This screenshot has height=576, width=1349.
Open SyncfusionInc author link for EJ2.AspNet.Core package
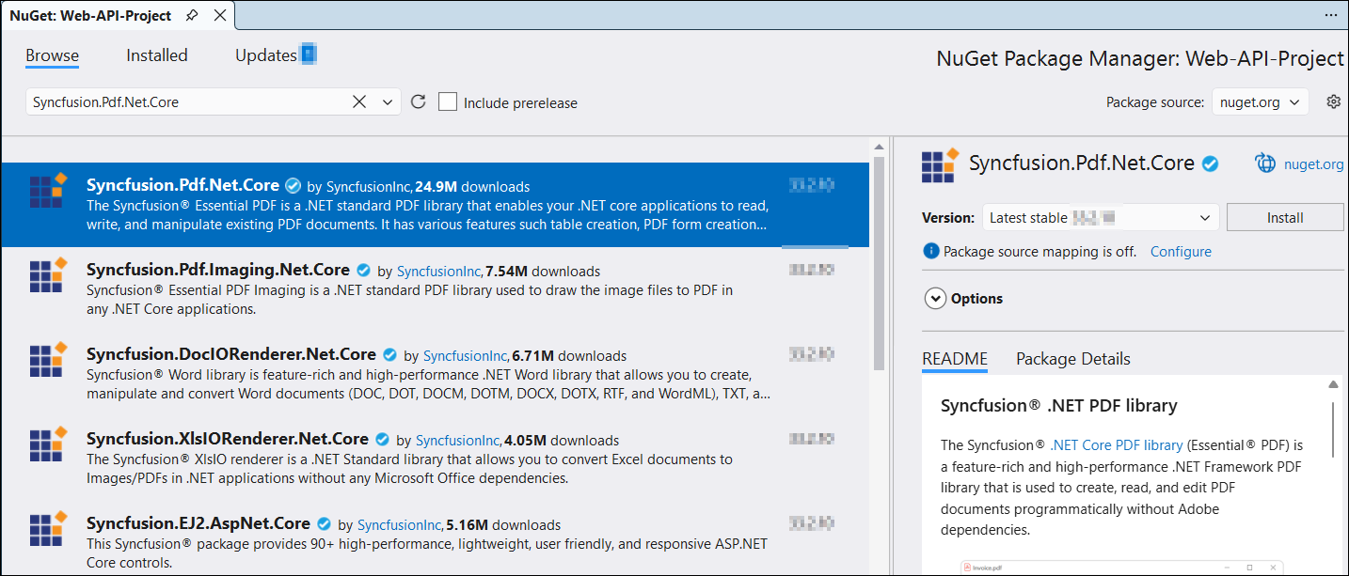(400, 525)
